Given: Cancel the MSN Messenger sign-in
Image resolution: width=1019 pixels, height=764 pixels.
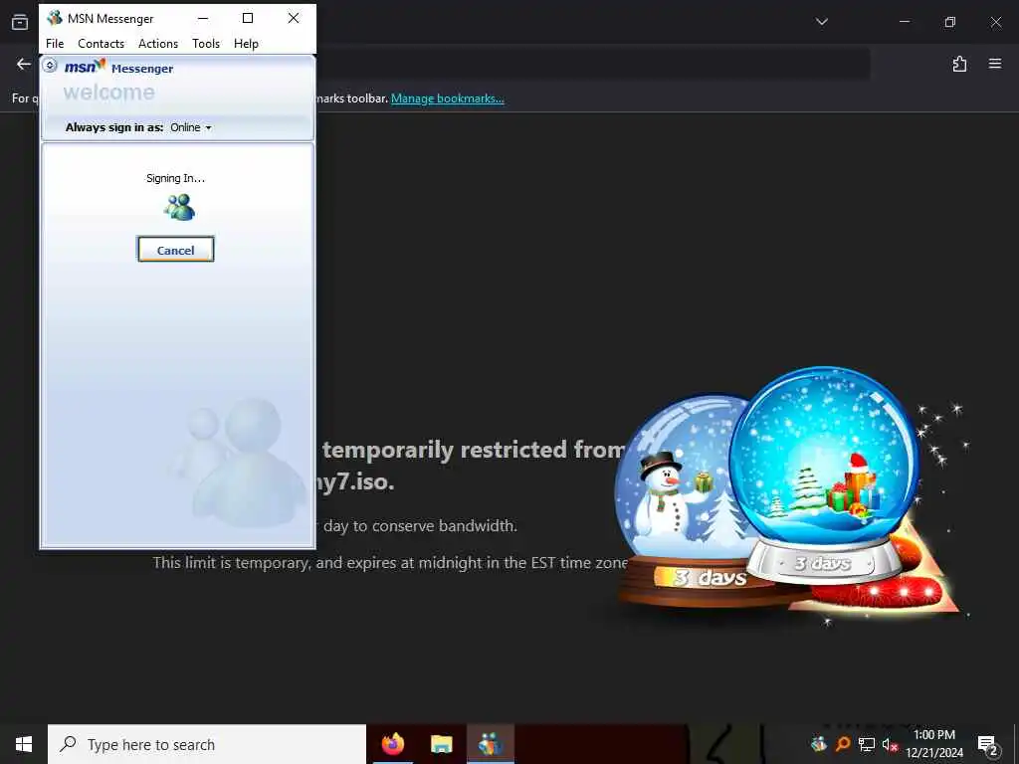Looking at the screenshot, I should point(175,250).
